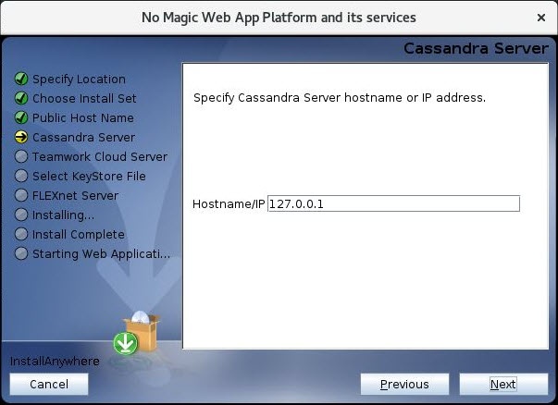Click the gray circle beside Install Complete
The height and width of the screenshot is (405, 558).
(21, 234)
